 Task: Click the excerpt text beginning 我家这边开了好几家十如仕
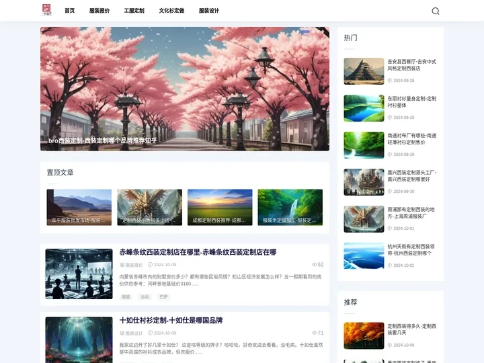pos(221,348)
